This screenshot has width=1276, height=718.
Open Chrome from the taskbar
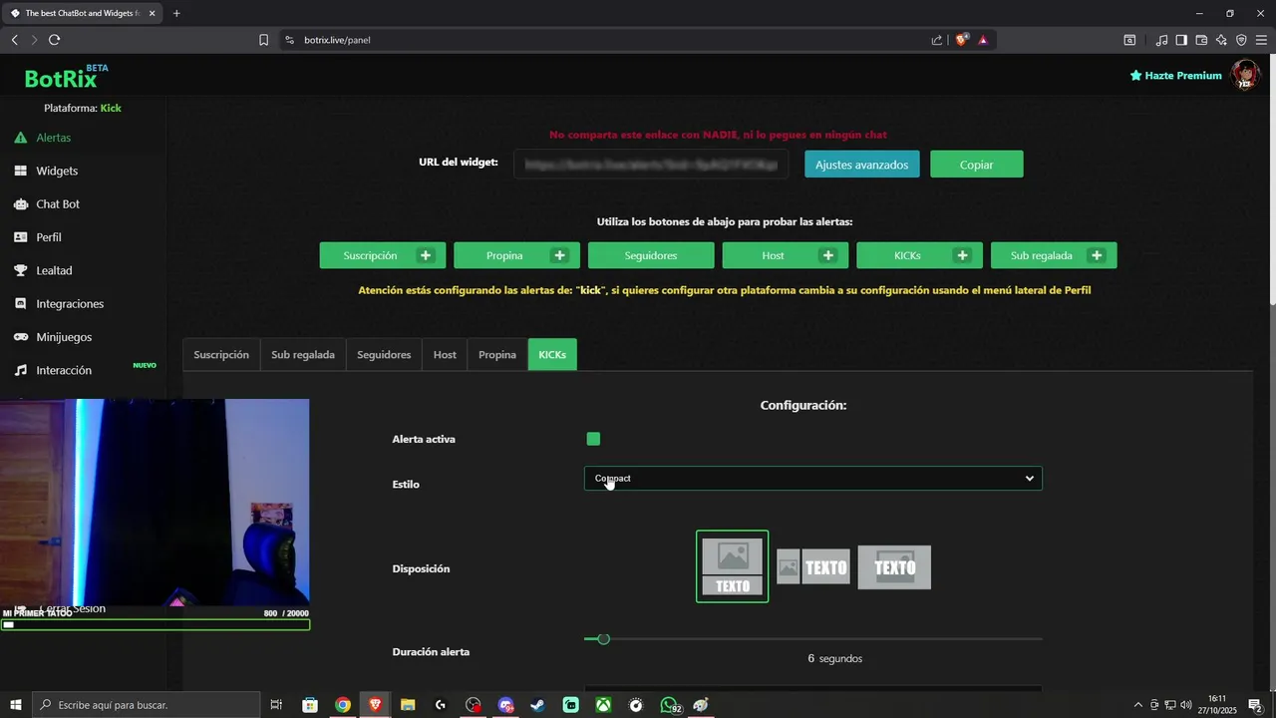click(342, 705)
